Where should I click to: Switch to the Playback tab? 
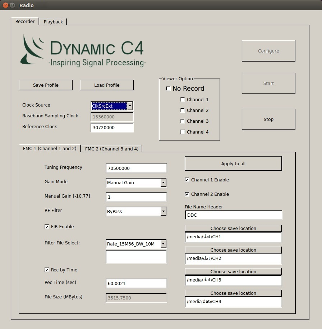[53, 22]
